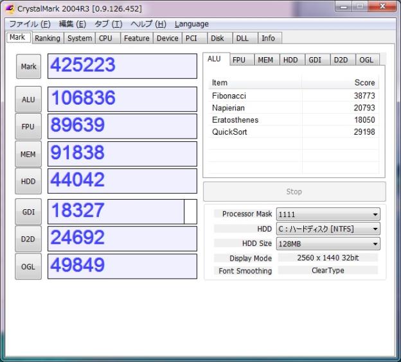The image size is (401, 362).
Task: Switch to the Ranking tab
Action: [47, 38]
